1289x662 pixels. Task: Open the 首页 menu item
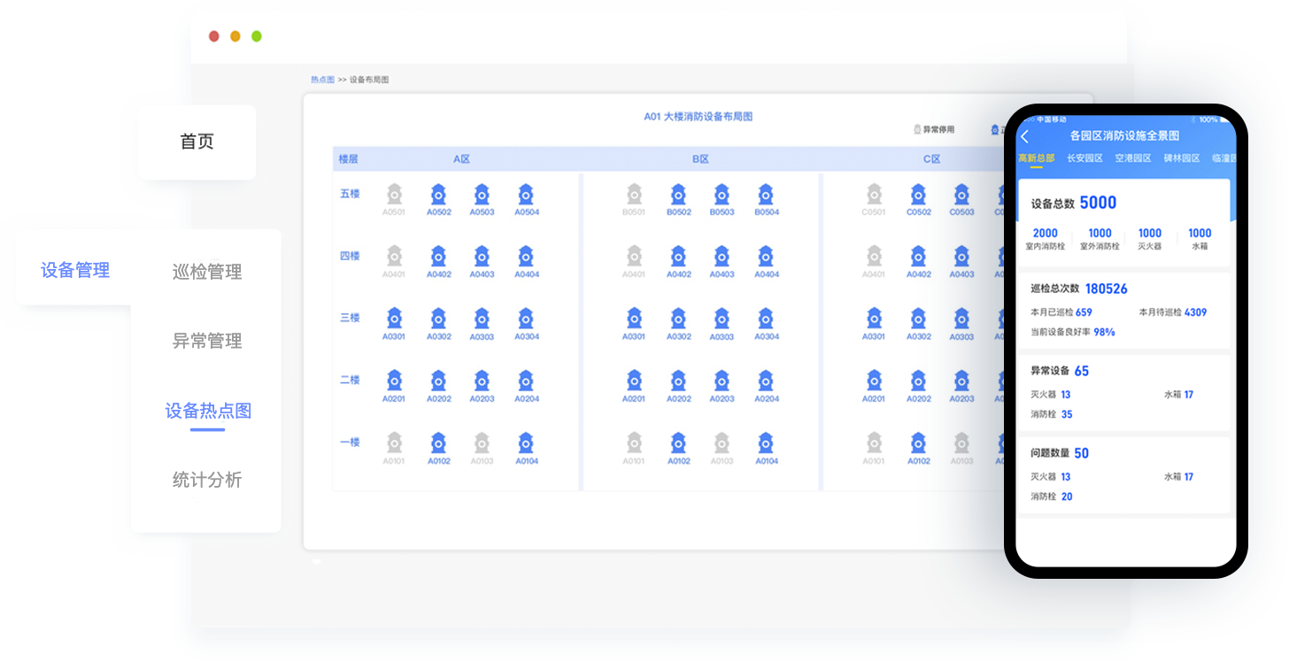click(x=197, y=142)
